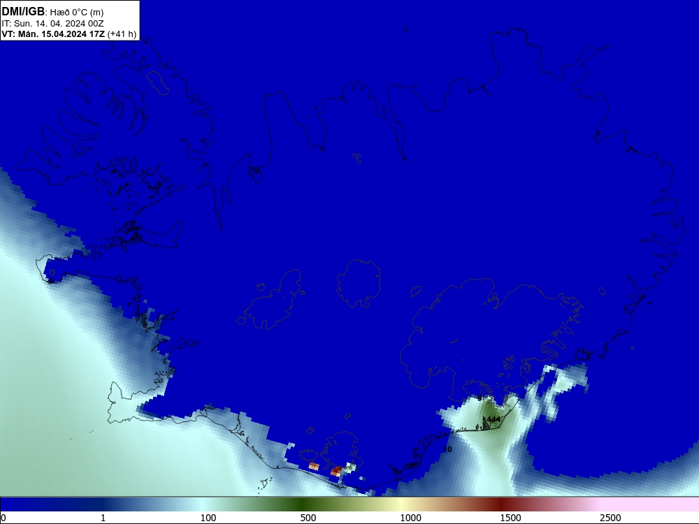Click the dark red section of the color bar
Viewport: 699px width, 524px height.
click(x=501, y=504)
